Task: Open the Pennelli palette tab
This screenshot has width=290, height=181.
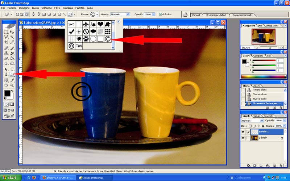Action: 197,16
